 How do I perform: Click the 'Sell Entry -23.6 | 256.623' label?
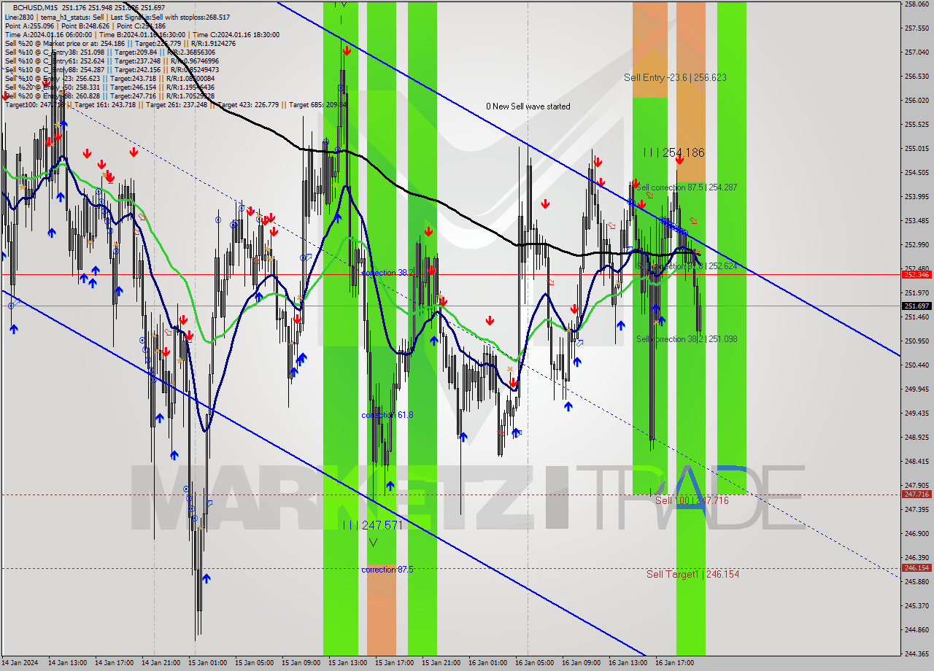click(675, 77)
